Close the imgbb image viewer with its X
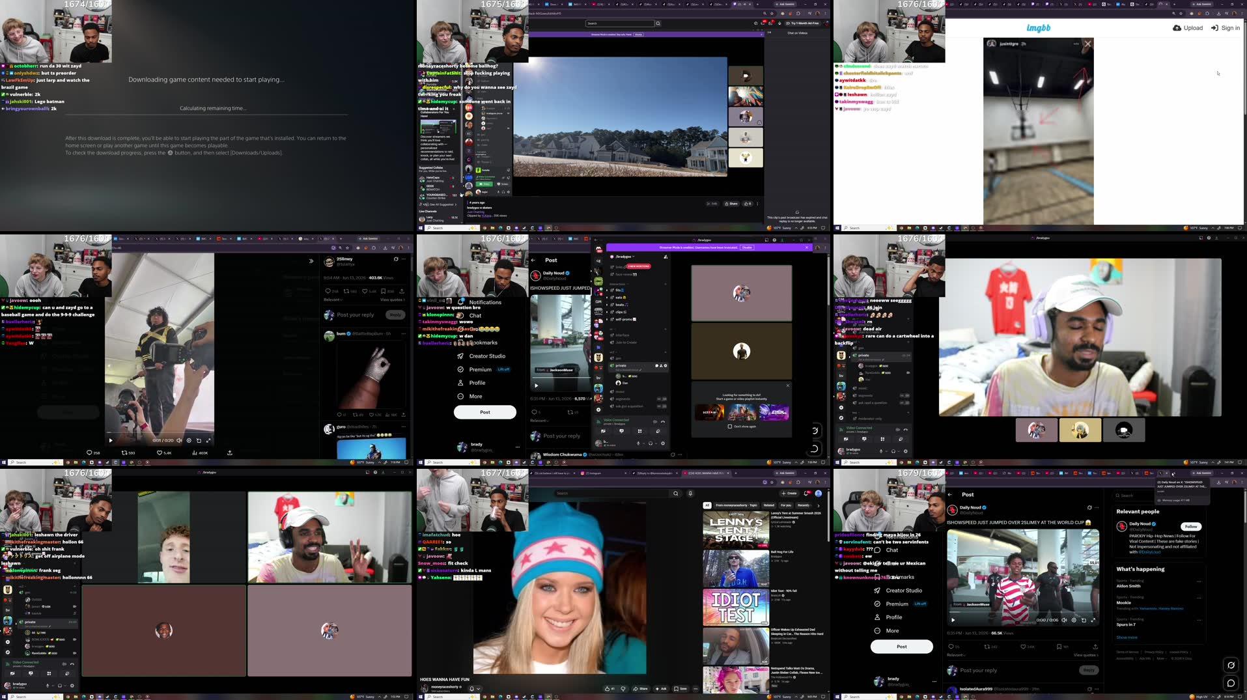 pyautogui.click(x=1087, y=44)
